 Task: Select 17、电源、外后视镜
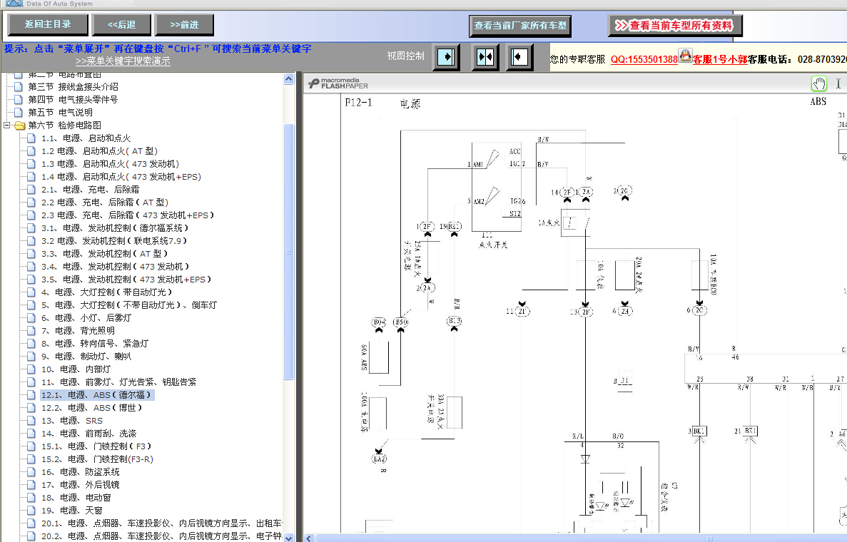[81, 486]
